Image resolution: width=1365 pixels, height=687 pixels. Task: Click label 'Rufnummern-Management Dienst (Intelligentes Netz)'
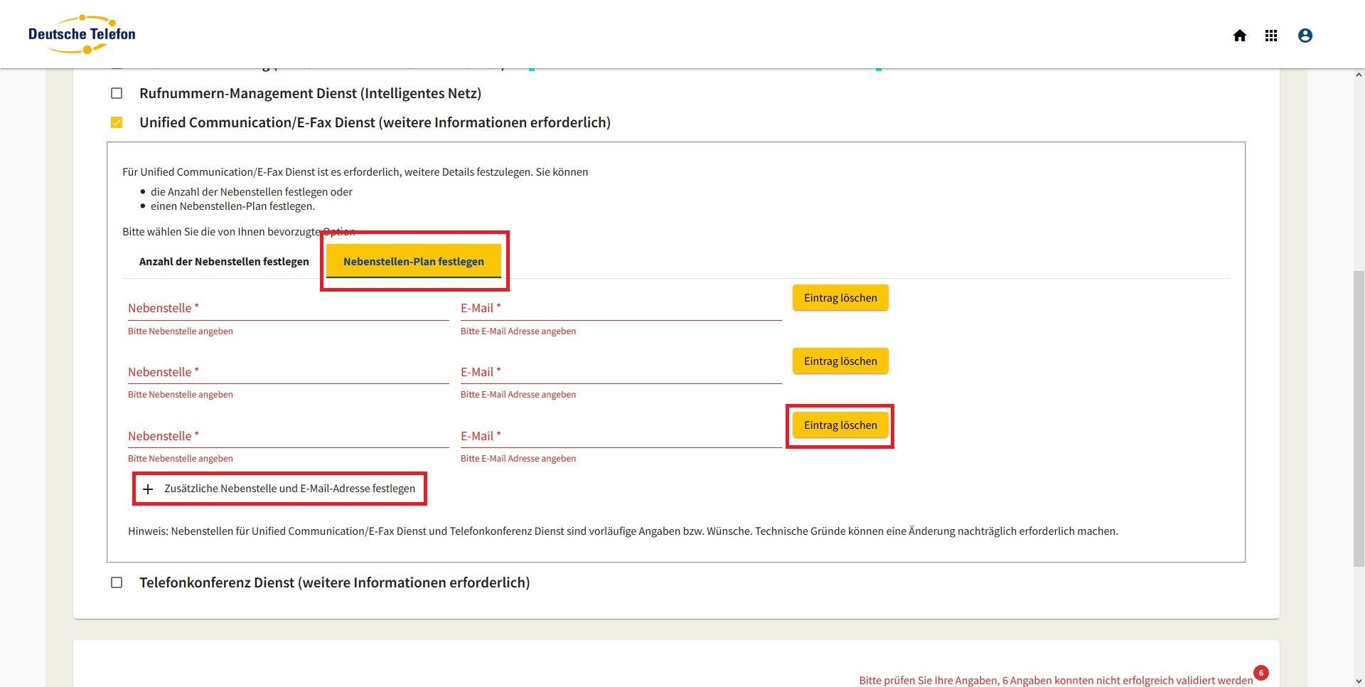(310, 93)
